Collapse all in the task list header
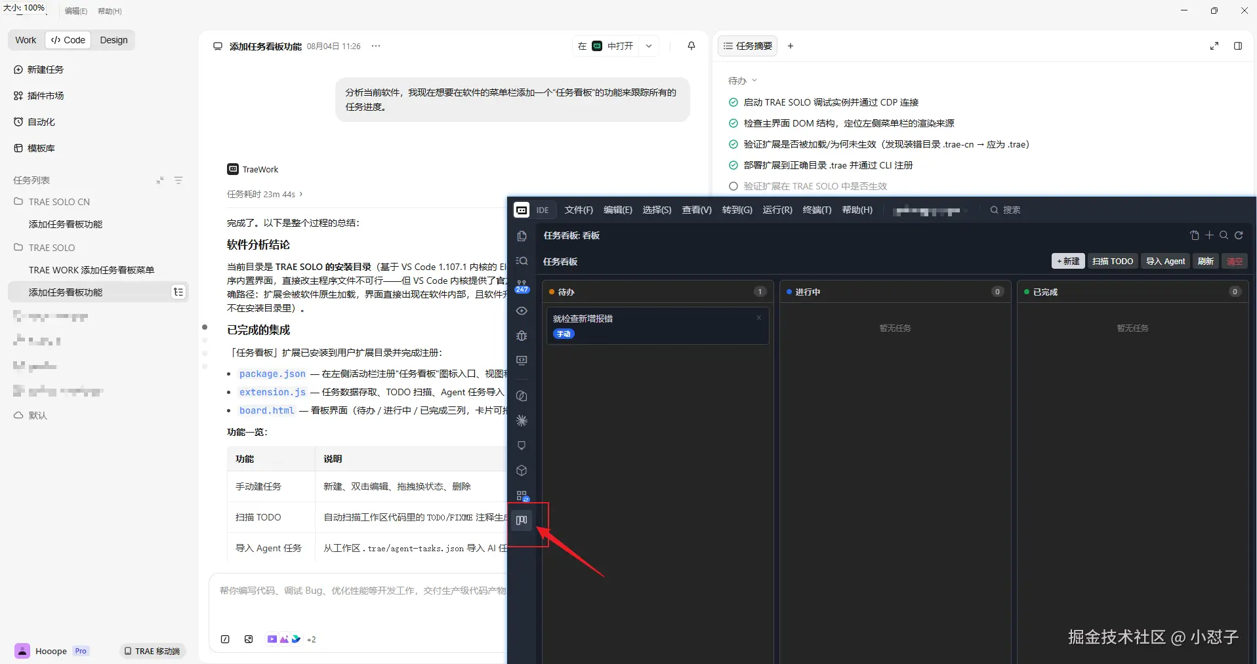1257x664 pixels. (160, 180)
